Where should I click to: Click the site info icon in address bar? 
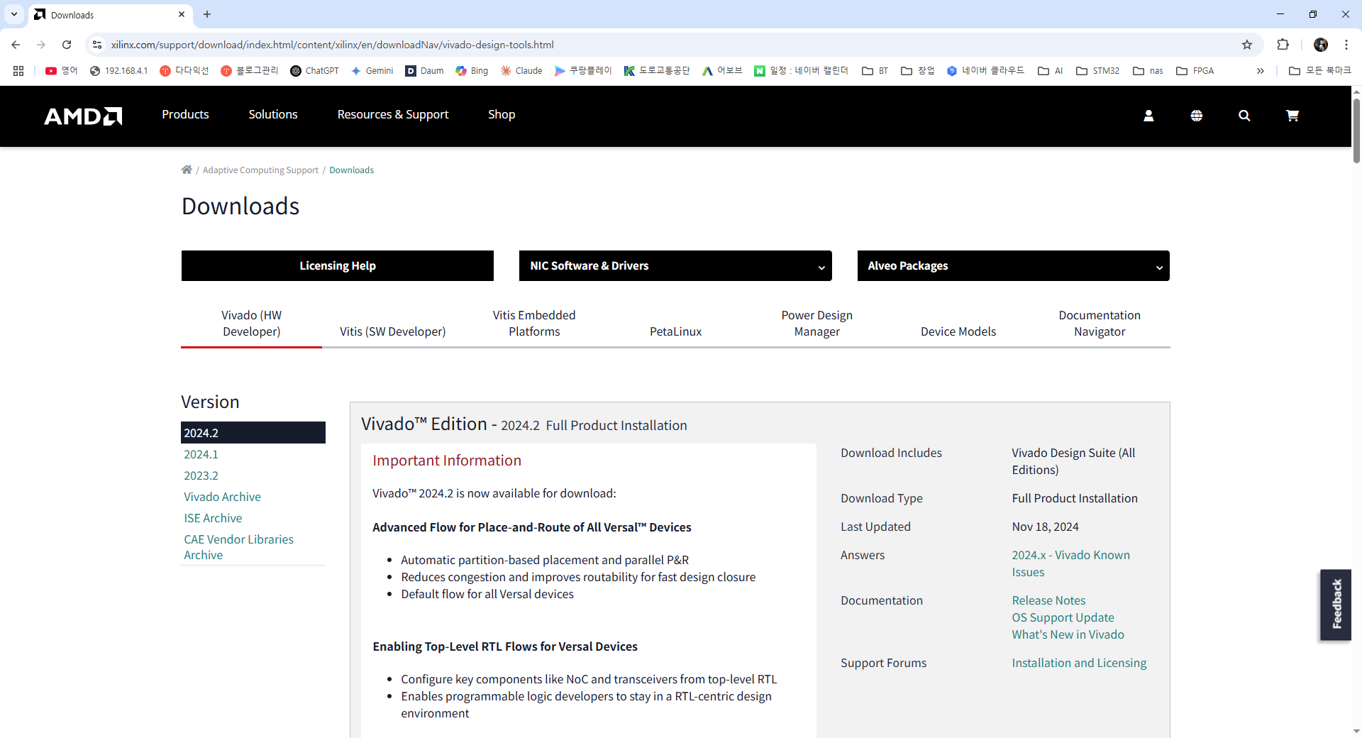tap(97, 45)
